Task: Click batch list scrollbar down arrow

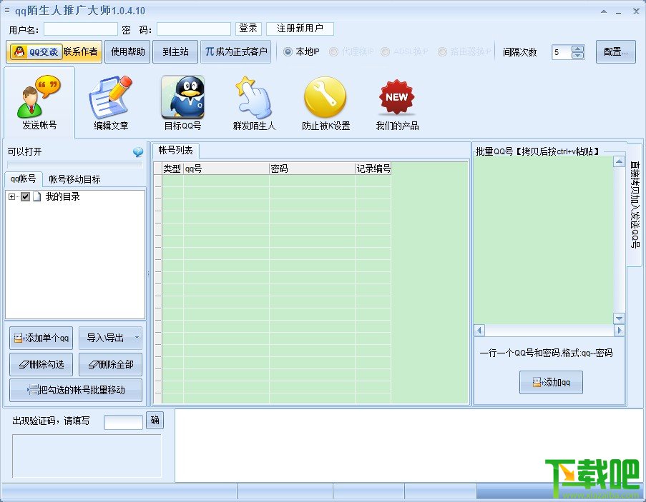Action: [x=619, y=318]
